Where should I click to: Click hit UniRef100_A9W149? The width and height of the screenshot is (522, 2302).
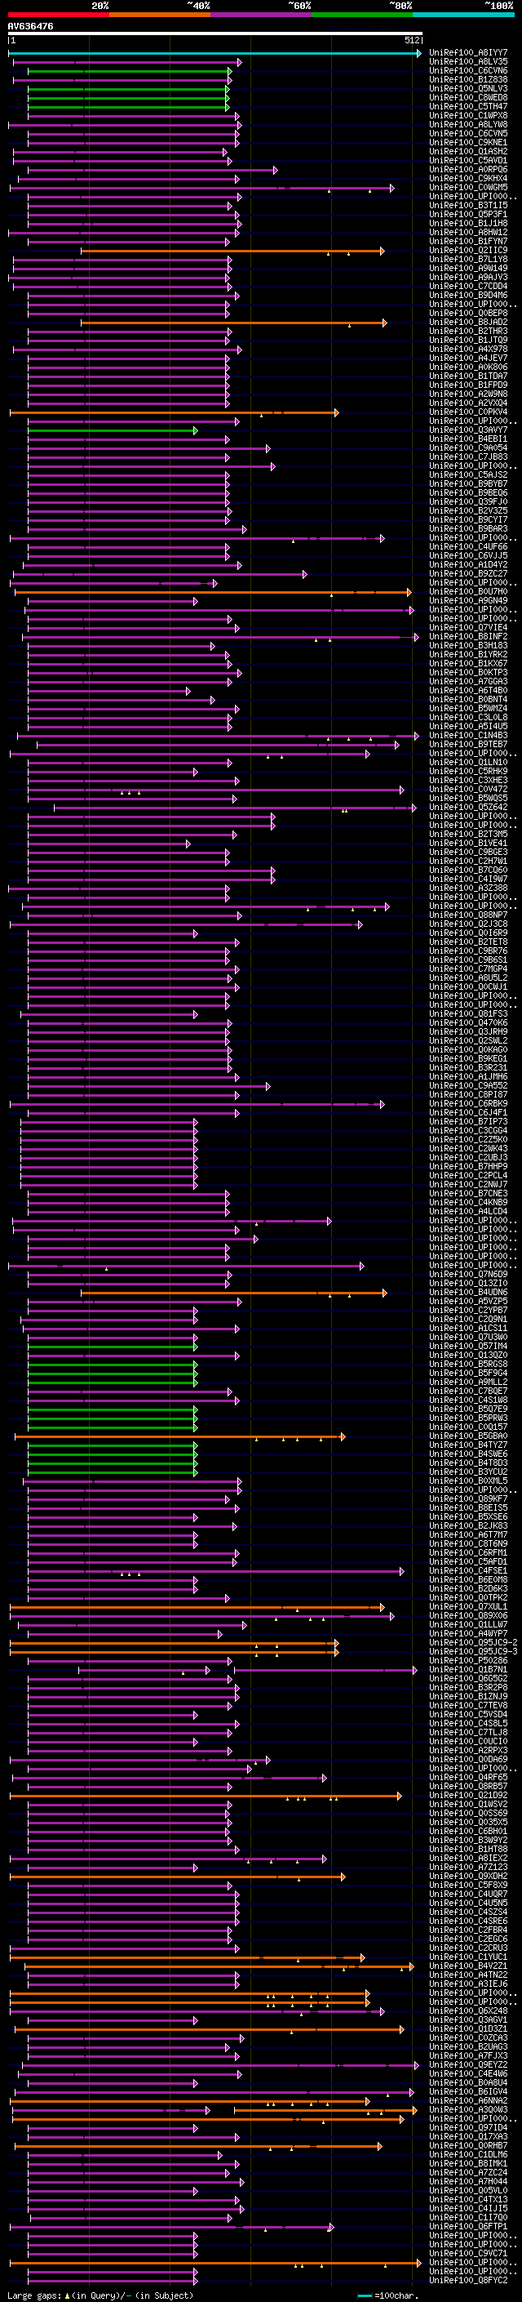point(468,268)
